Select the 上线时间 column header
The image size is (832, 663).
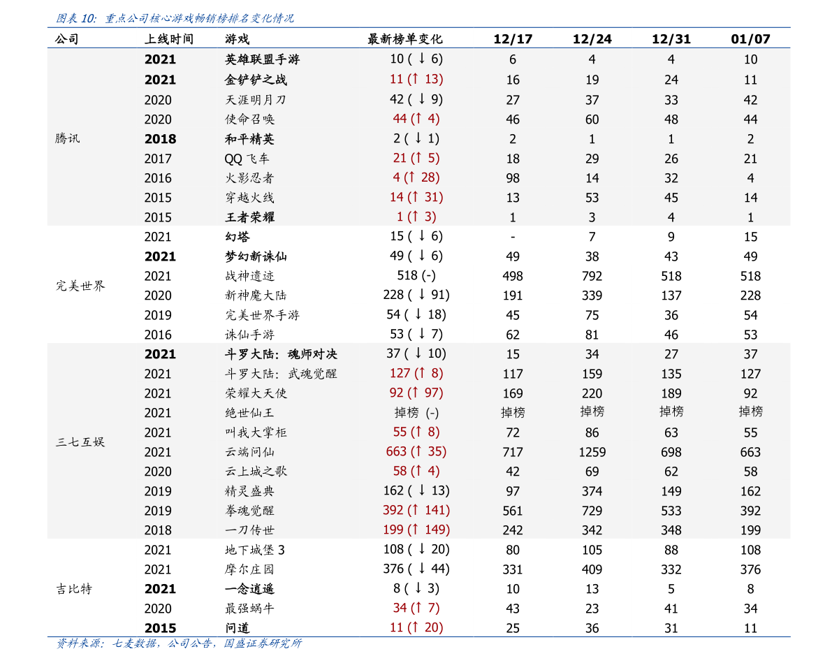click(168, 39)
